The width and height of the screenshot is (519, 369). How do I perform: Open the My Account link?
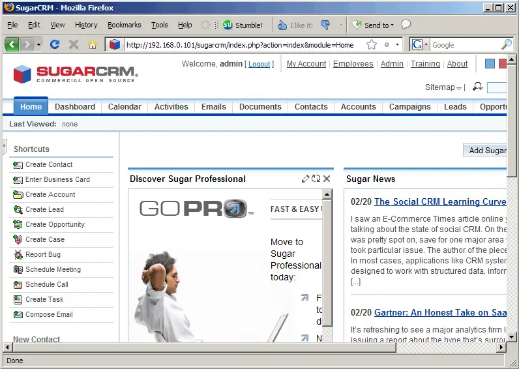pos(306,64)
